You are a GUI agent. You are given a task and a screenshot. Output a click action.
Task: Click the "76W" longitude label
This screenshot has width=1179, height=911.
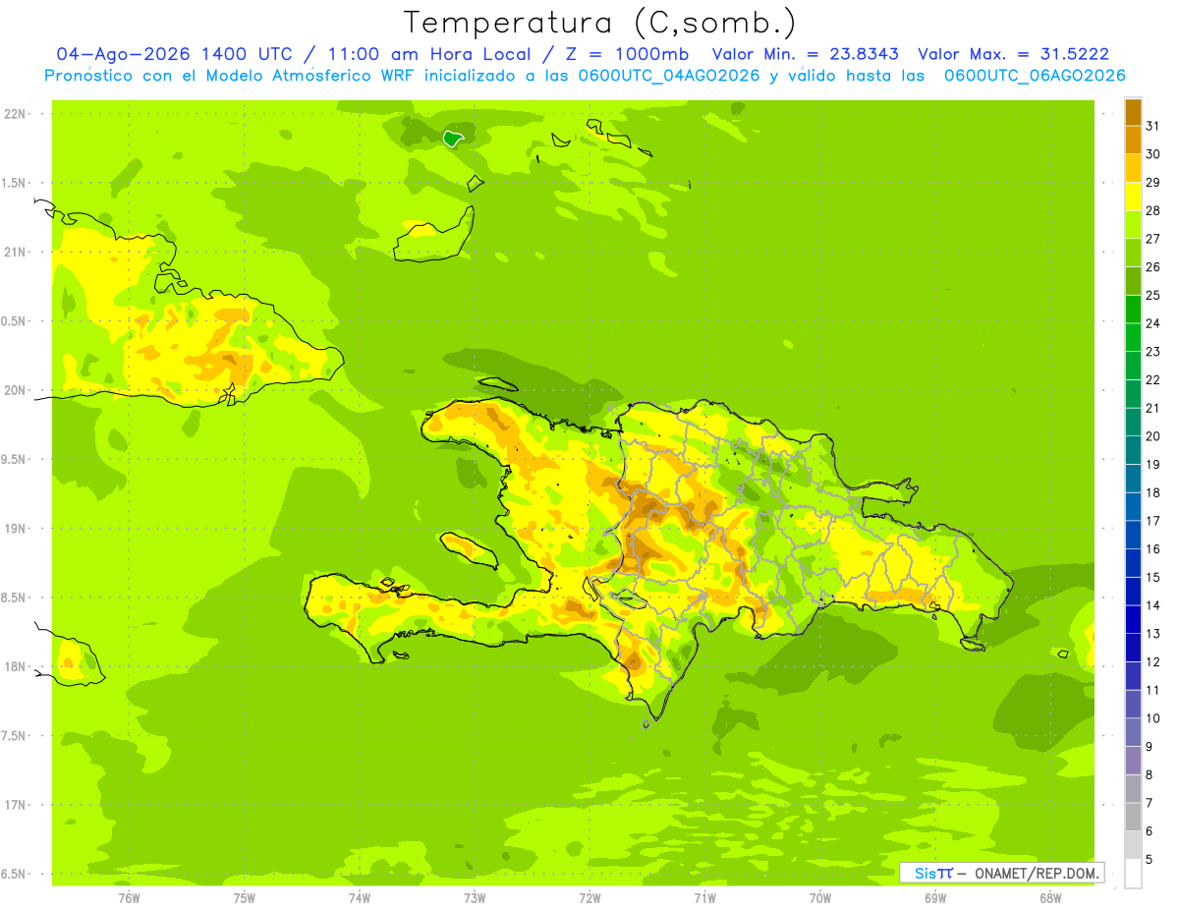click(x=129, y=897)
